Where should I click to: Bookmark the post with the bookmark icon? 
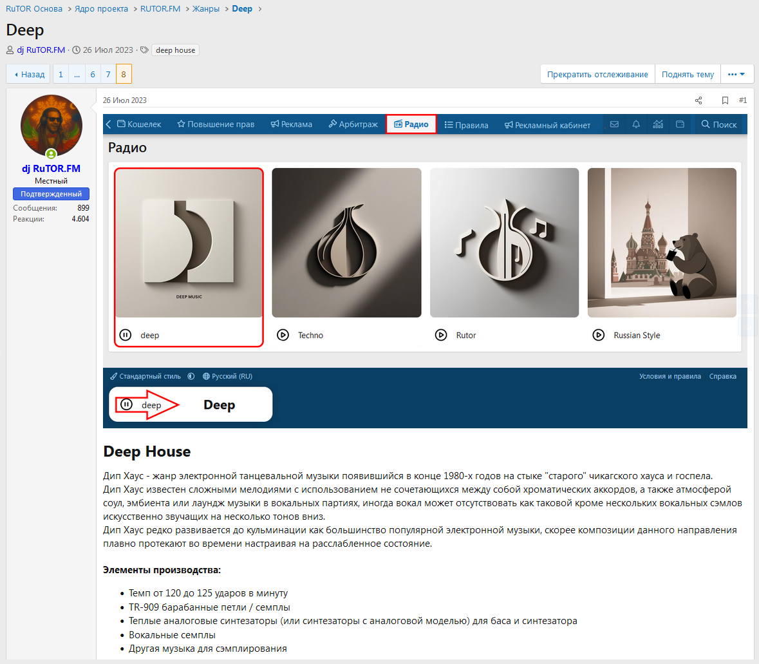coord(725,100)
